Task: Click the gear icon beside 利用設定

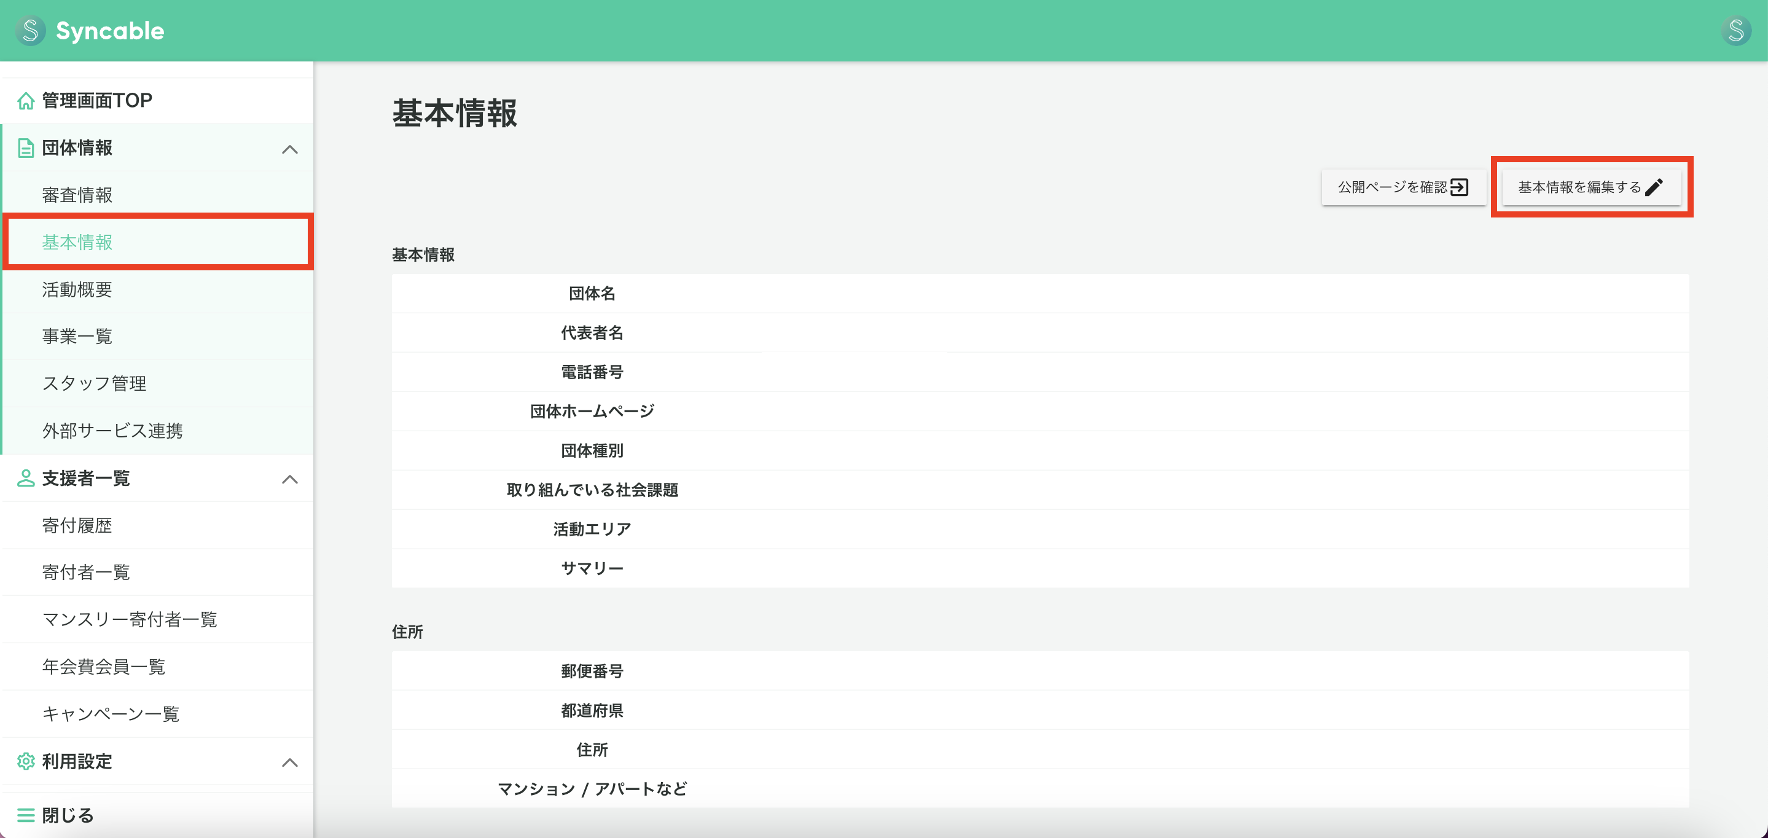Action: (26, 762)
